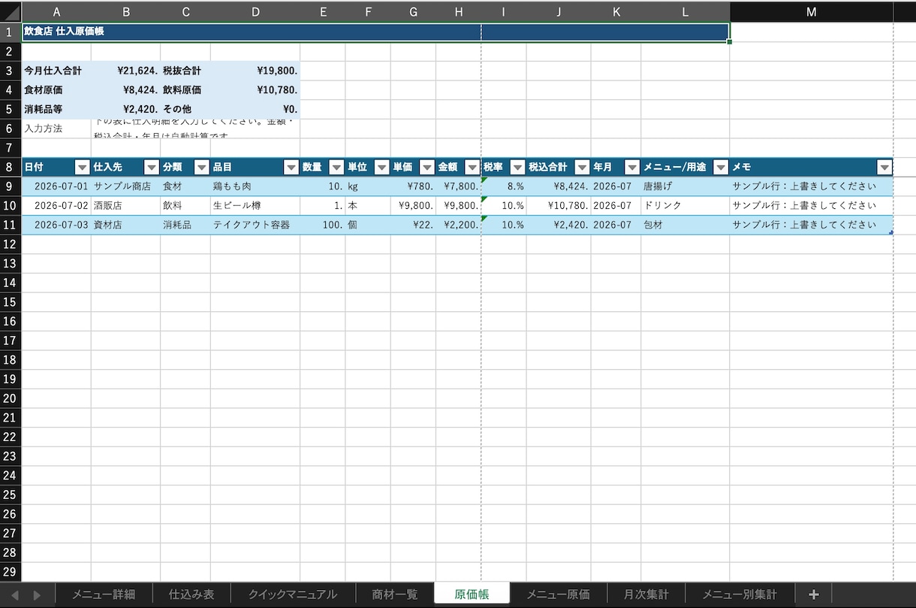This screenshot has height=608, width=916.
Task: Switch to the 仕込み表 tab
Action: point(191,594)
